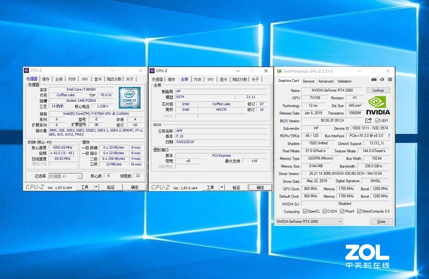Open 主板 tab in processor CPU-Z window
The height and width of the screenshot is (279, 429).
[59, 79]
